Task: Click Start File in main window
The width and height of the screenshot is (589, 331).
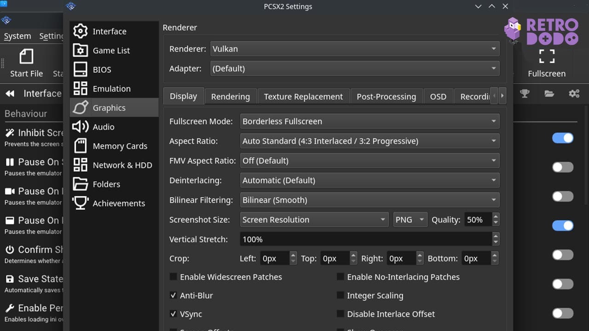Action: click(x=26, y=63)
